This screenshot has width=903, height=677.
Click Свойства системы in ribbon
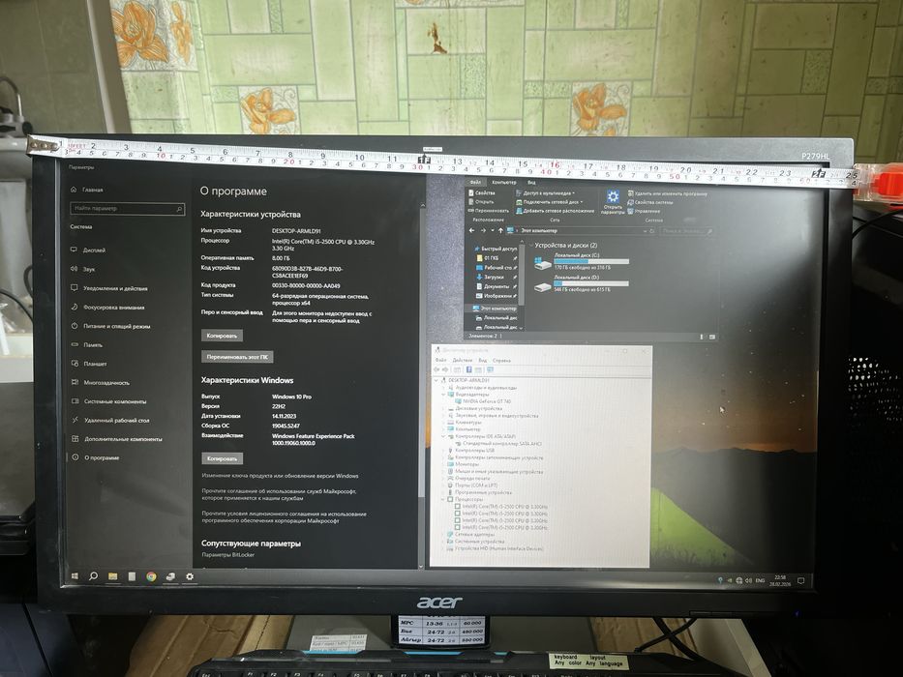(x=649, y=203)
